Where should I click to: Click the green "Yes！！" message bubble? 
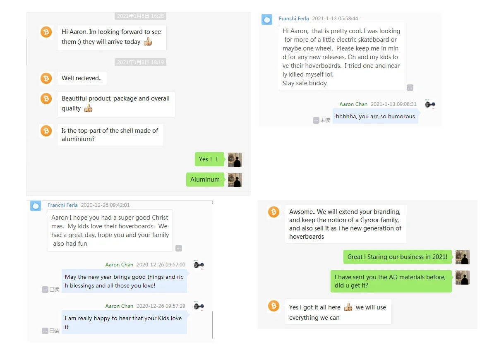(209, 159)
